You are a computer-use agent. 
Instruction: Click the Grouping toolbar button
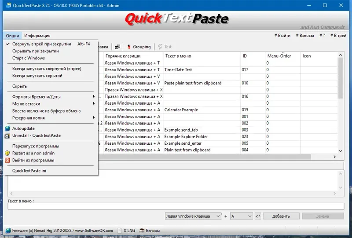(139, 47)
